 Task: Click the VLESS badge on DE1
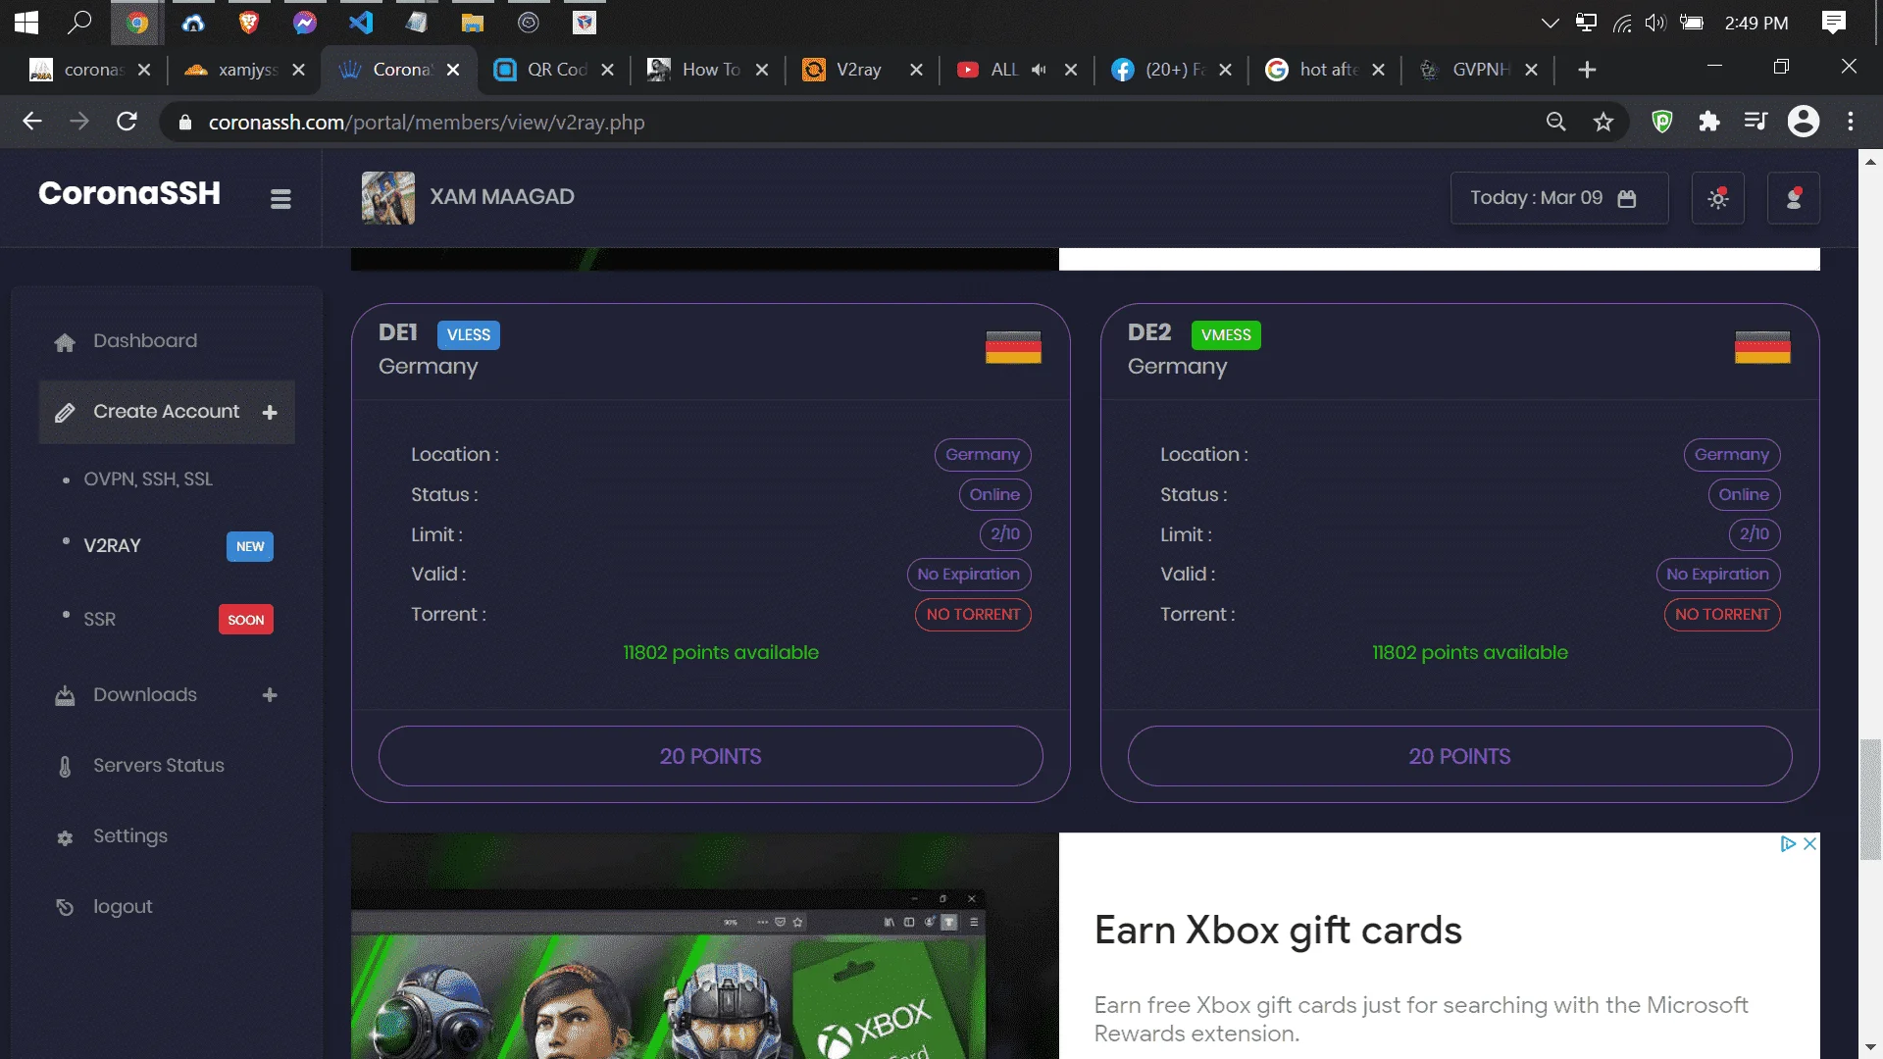point(469,335)
